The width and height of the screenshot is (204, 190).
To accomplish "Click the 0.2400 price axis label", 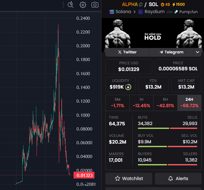I will click(x=83, y=18).
